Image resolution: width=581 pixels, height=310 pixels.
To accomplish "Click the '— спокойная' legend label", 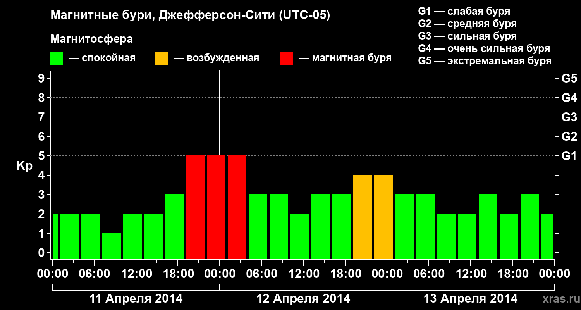I will coord(102,58).
